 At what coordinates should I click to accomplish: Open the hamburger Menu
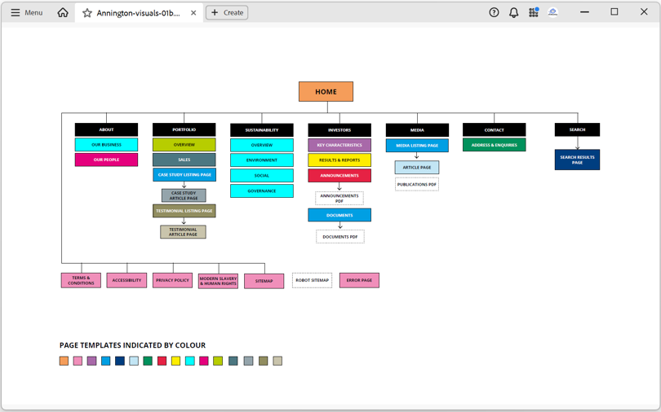coord(26,13)
